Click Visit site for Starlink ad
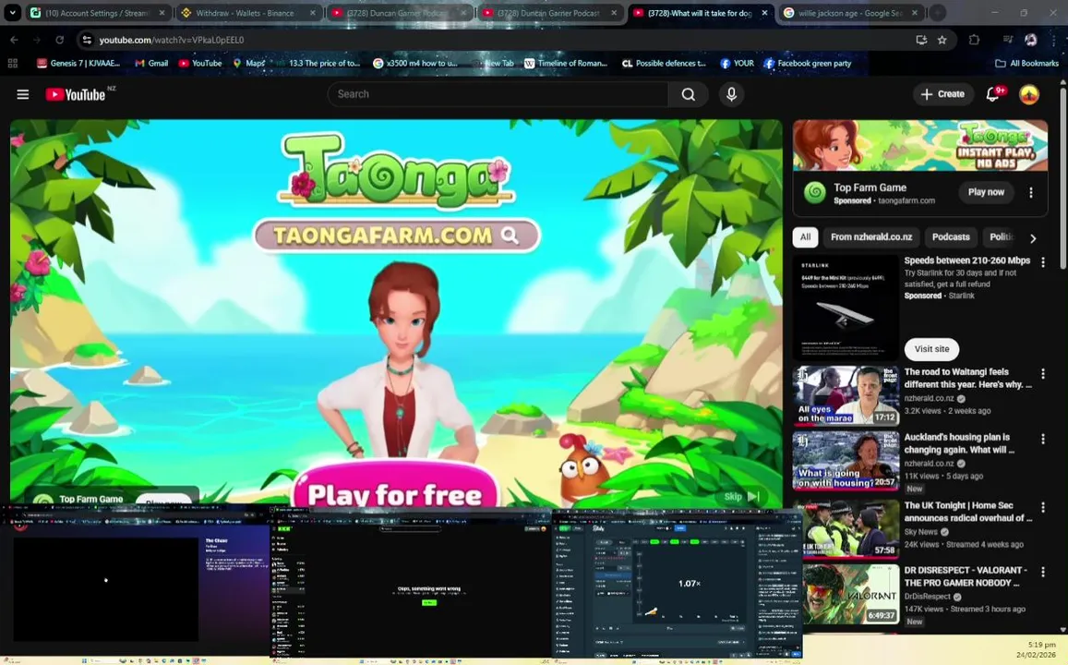The height and width of the screenshot is (665, 1068). click(x=931, y=349)
